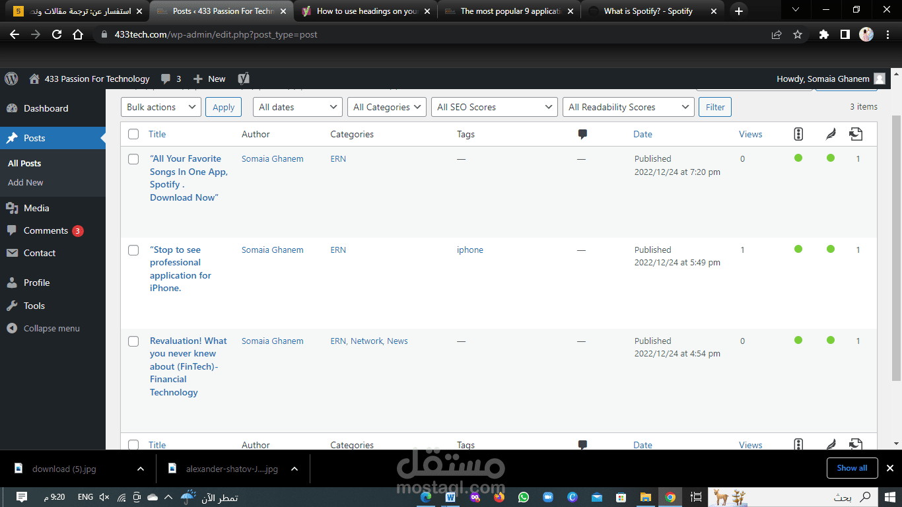Open the Extensions puzzle icon
The width and height of the screenshot is (902, 507).
823,34
